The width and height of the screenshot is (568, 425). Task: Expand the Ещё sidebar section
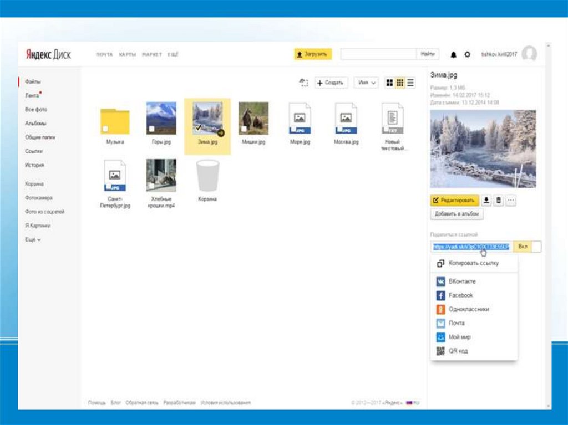click(33, 239)
